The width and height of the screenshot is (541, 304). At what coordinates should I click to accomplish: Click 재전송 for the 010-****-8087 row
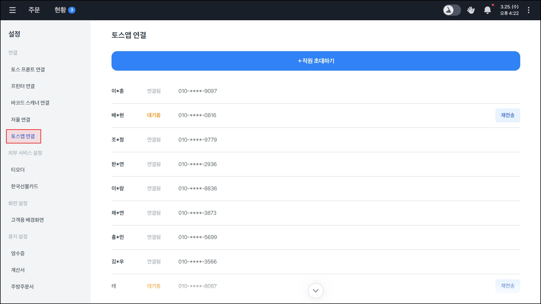pyautogui.click(x=507, y=286)
